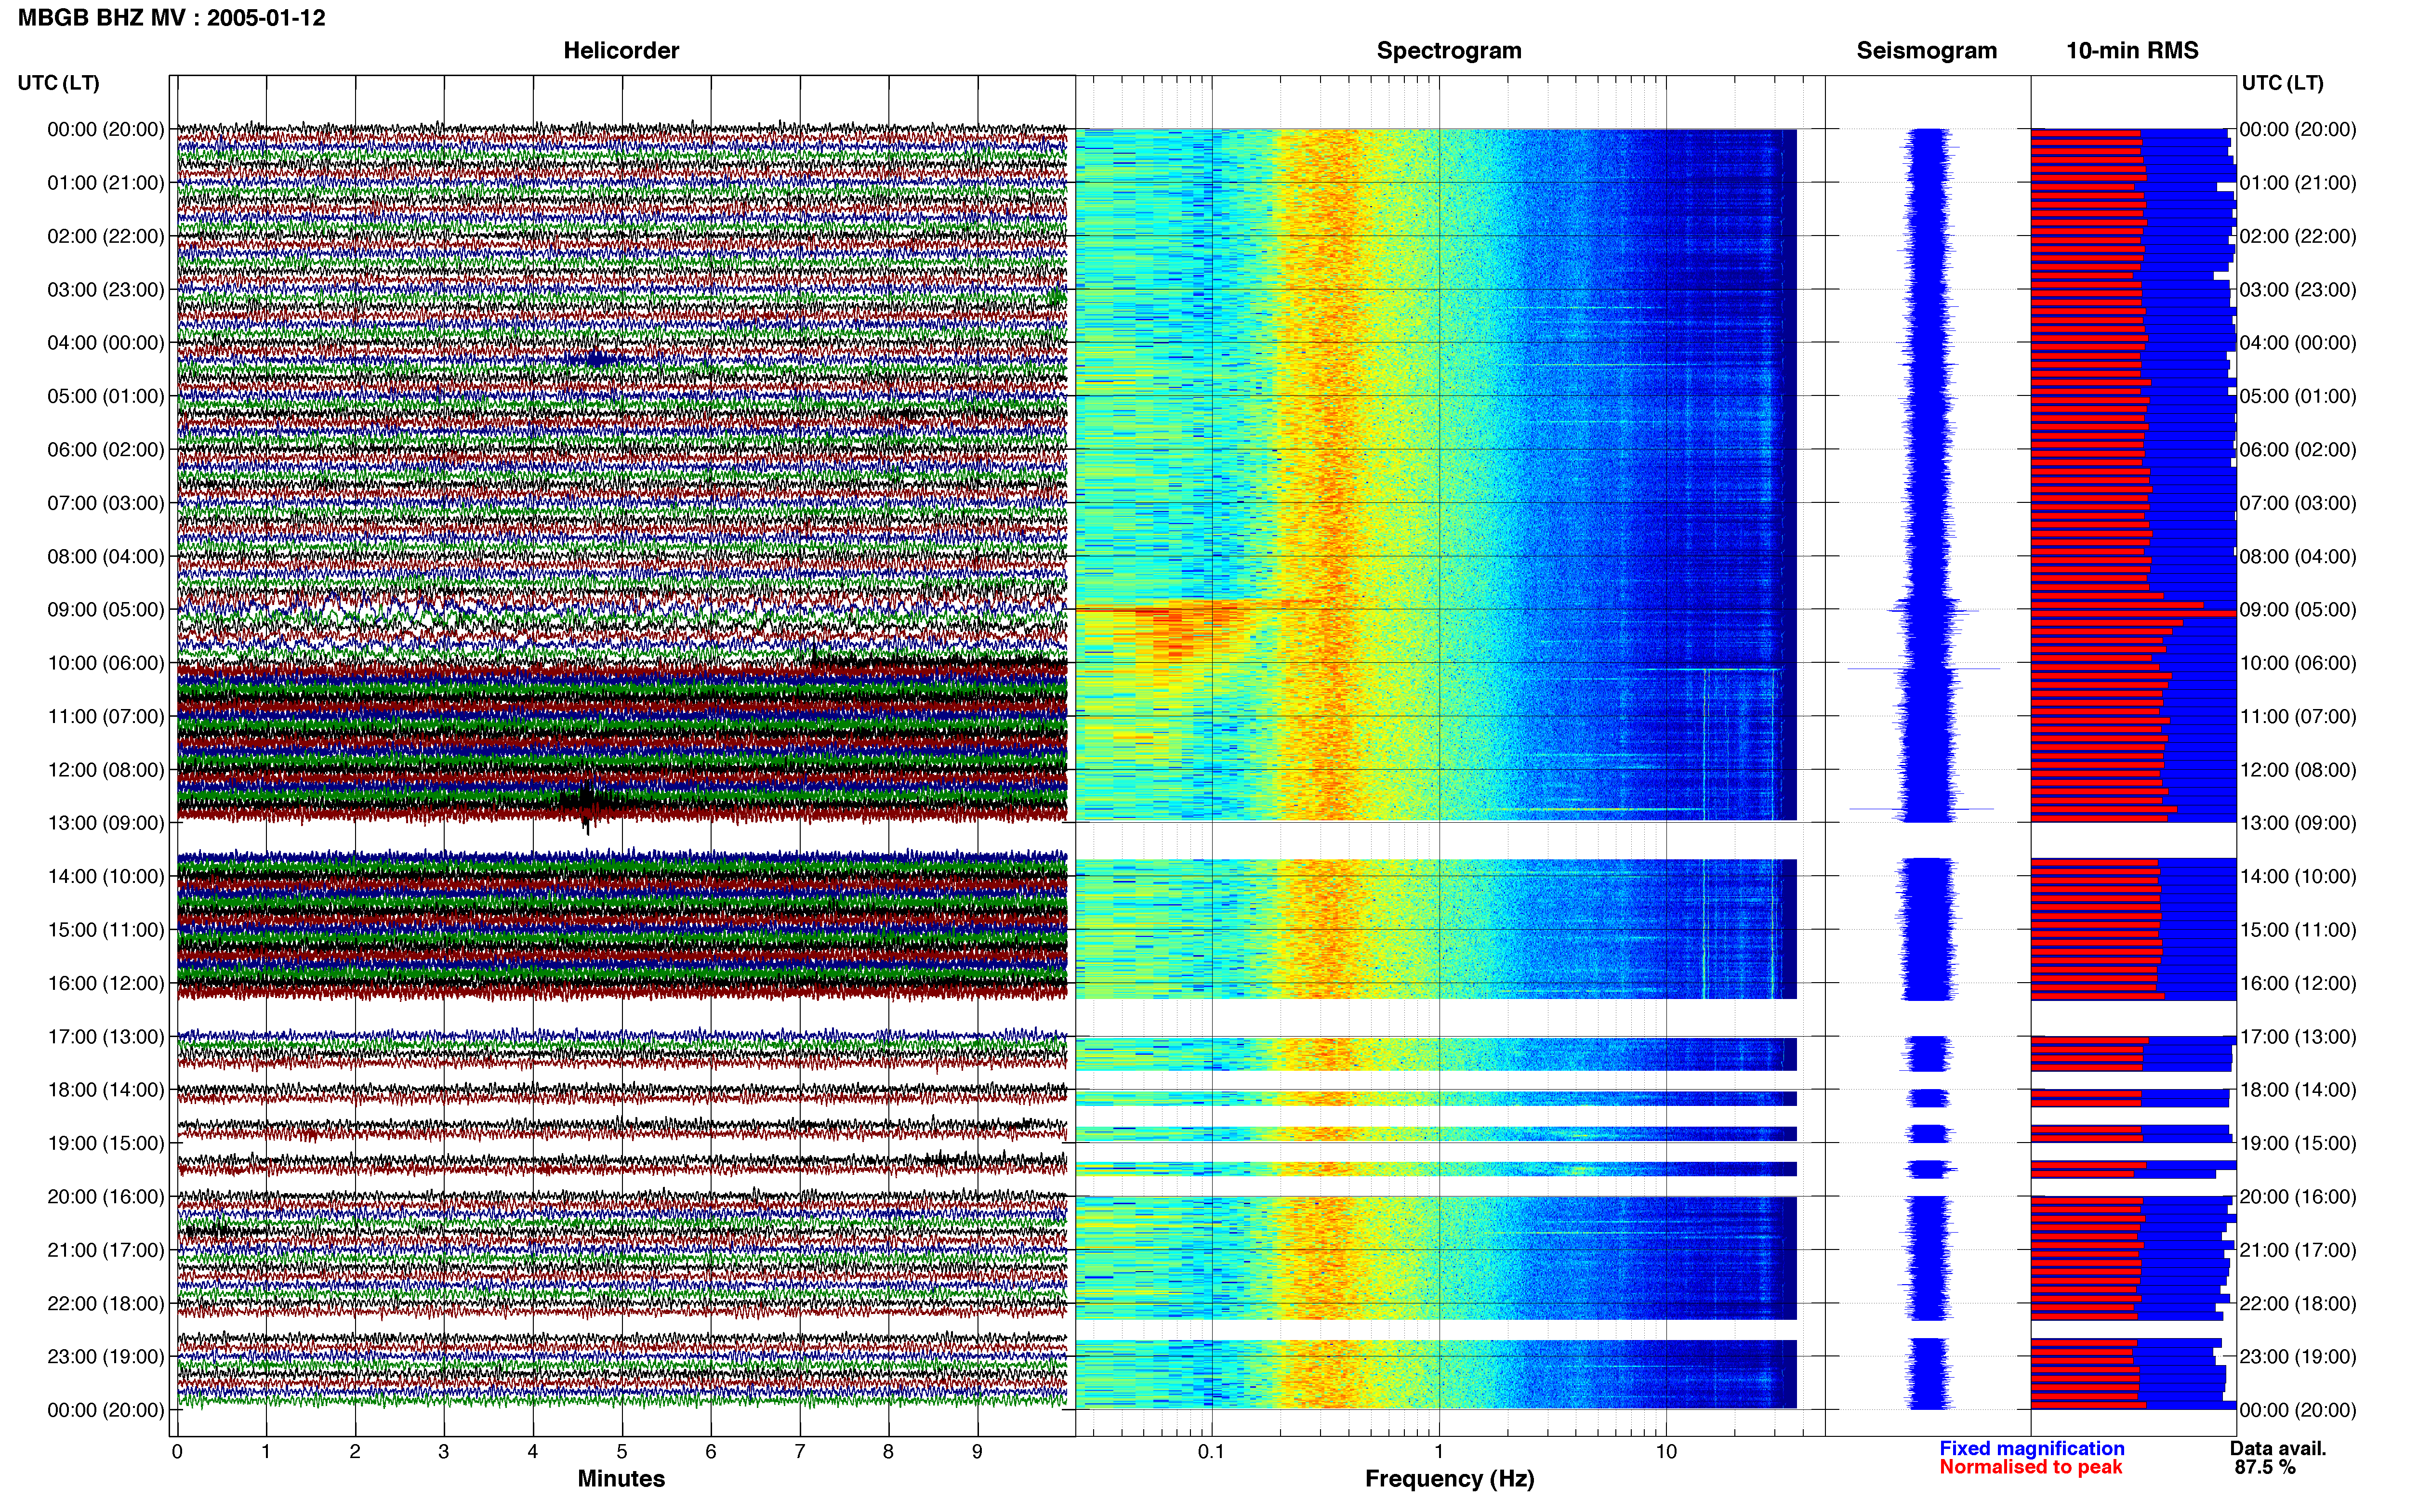Click the '1' frequency tick label
2418x1512 pixels.
pyautogui.click(x=1439, y=1451)
